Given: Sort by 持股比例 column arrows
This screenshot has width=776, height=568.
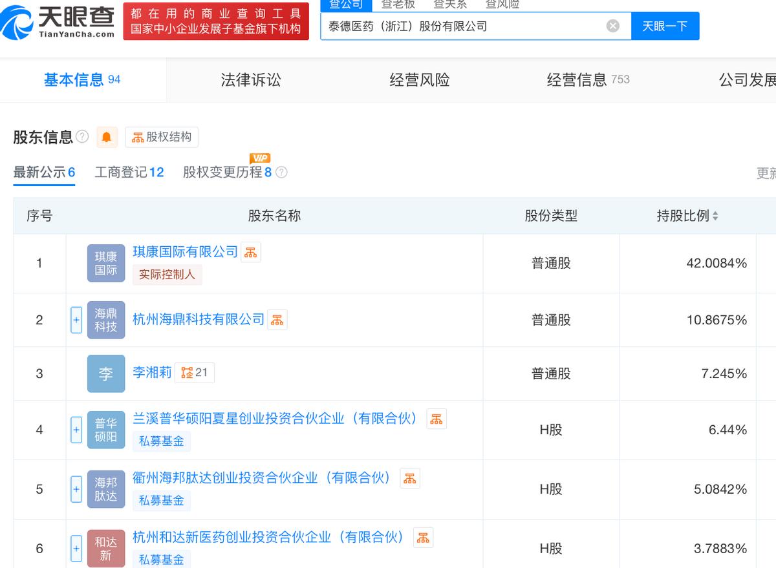Looking at the screenshot, I should point(715,216).
